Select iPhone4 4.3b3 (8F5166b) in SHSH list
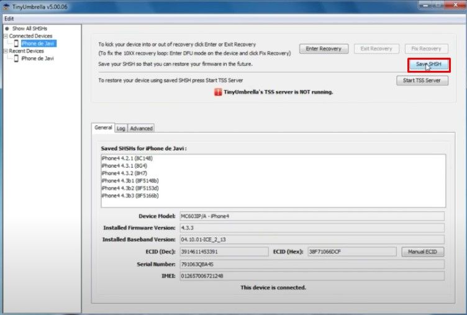This screenshot has width=467, height=315. (x=129, y=196)
